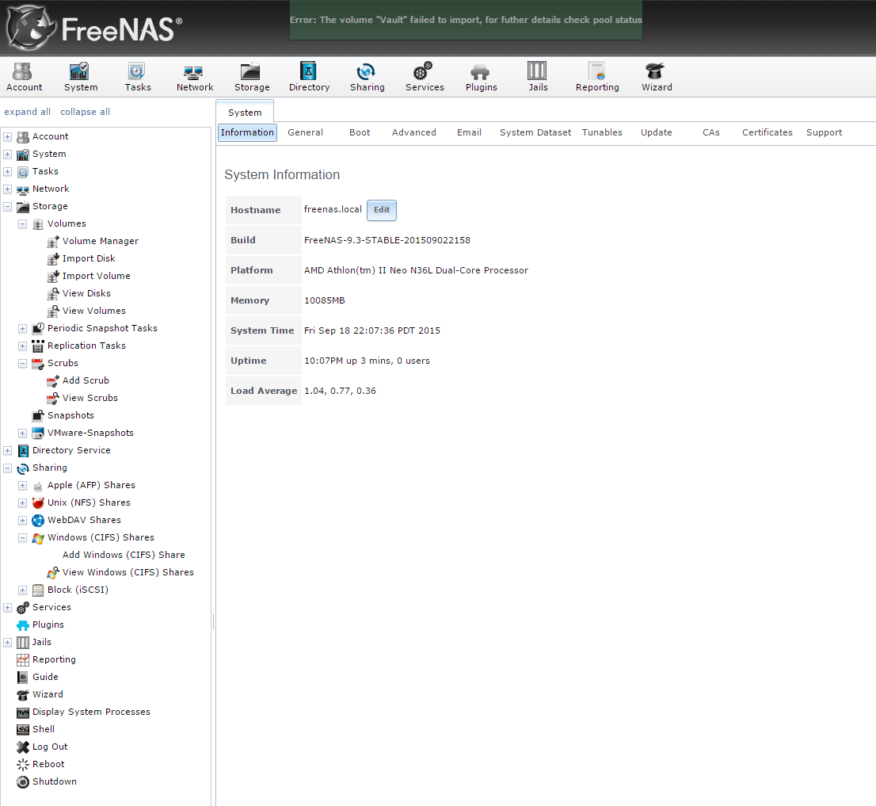Click the Log Out icon in sidebar

click(x=23, y=747)
